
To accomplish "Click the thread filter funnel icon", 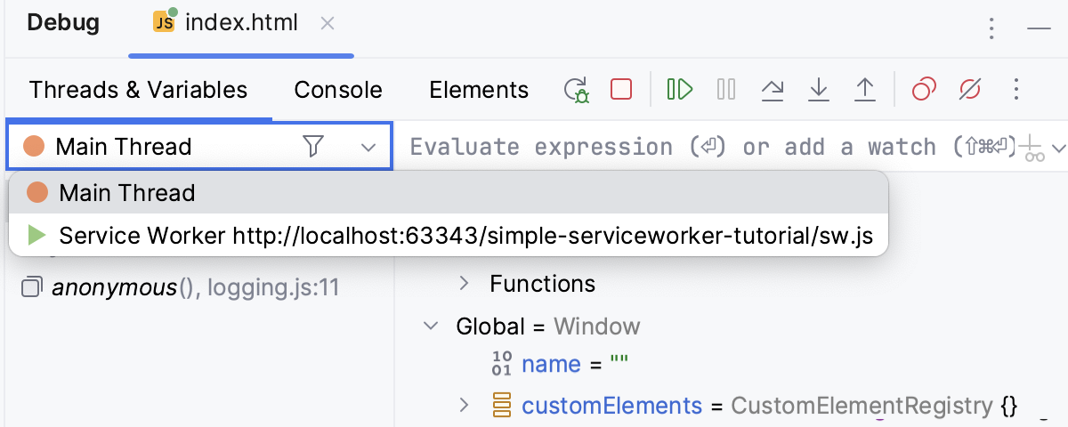I will click(312, 146).
